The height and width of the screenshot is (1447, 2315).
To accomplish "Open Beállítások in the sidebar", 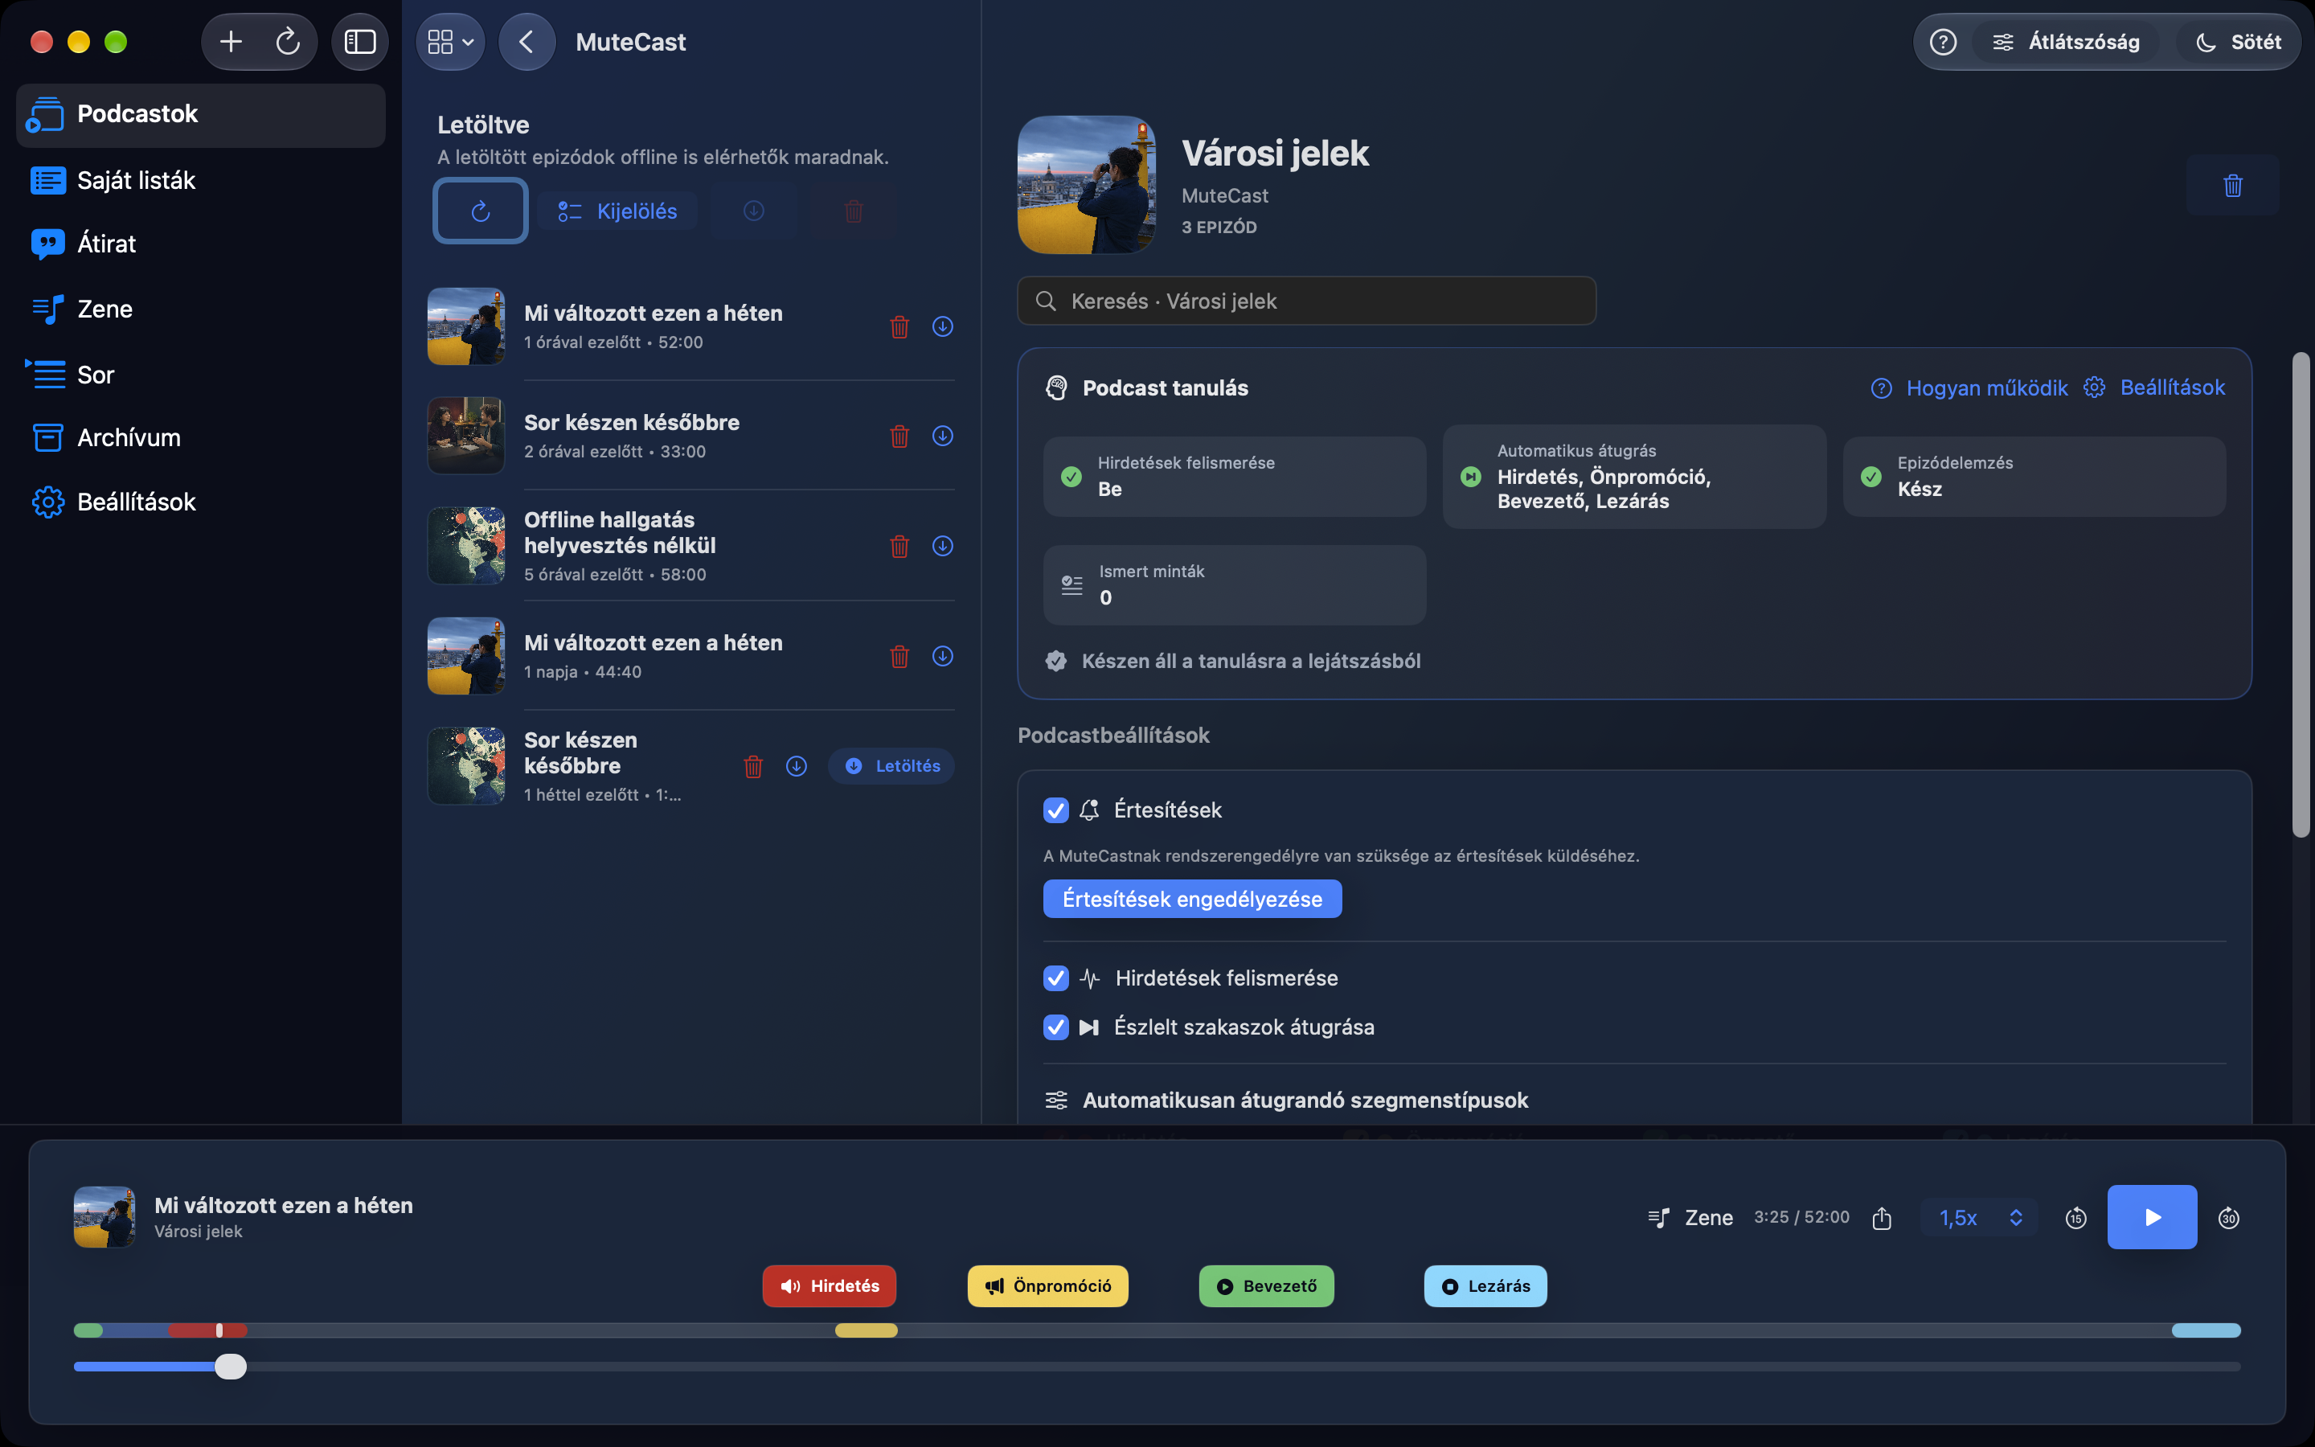I will tap(201, 502).
